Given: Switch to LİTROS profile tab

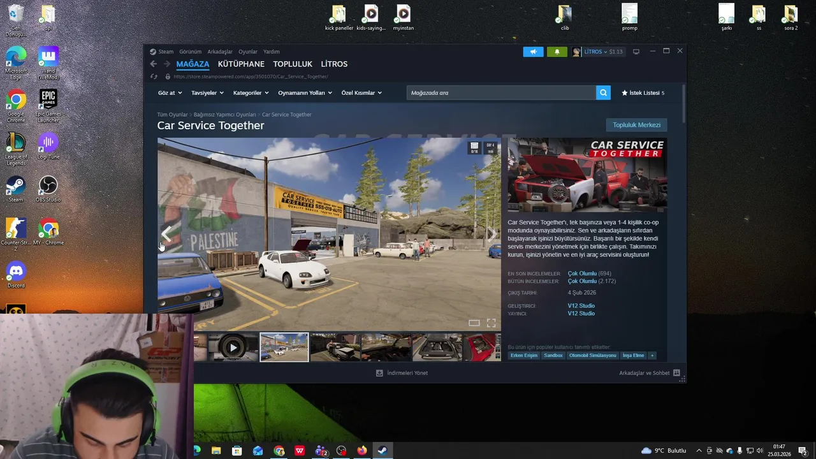Looking at the screenshot, I should 334,64.
